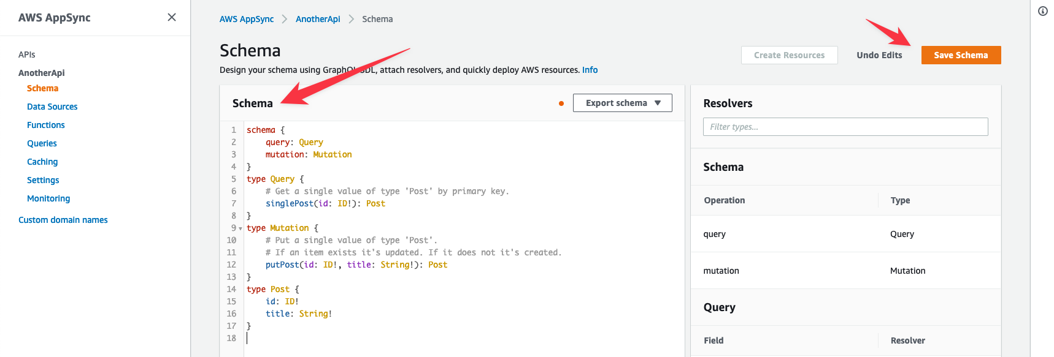Open Functions in the sidebar

click(46, 125)
